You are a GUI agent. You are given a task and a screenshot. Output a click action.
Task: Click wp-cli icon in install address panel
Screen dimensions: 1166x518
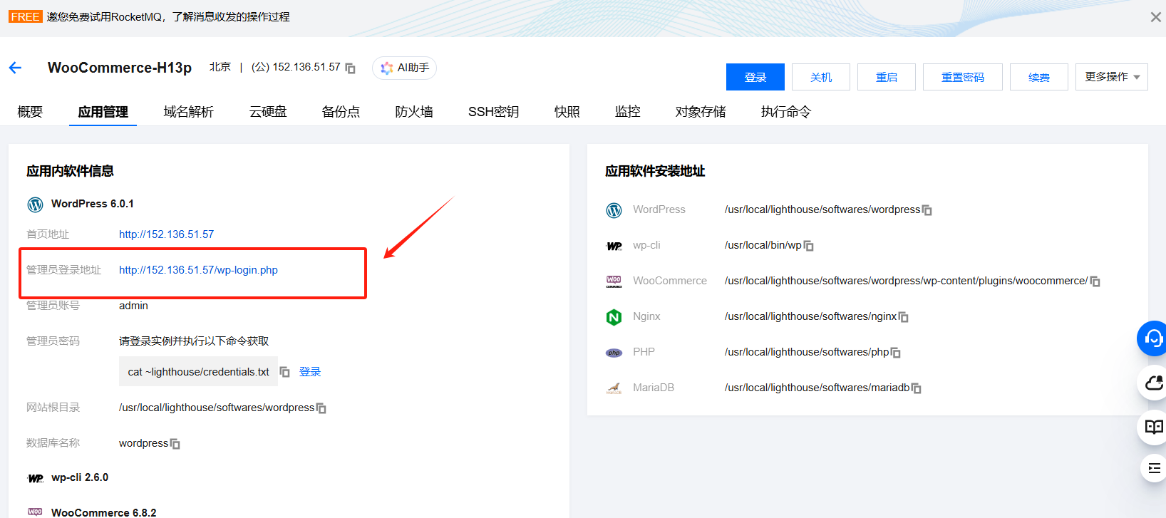pyautogui.click(x=614, y=246)
